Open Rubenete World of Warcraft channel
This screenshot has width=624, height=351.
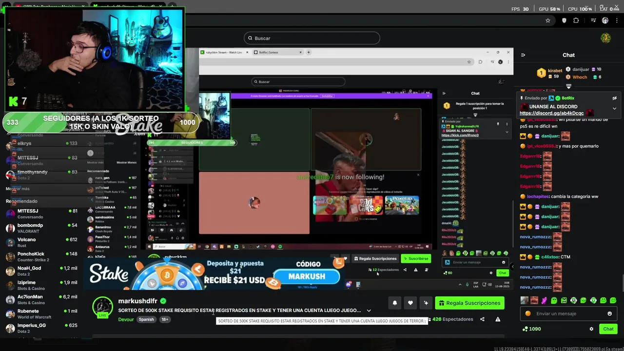coord(41,313)
